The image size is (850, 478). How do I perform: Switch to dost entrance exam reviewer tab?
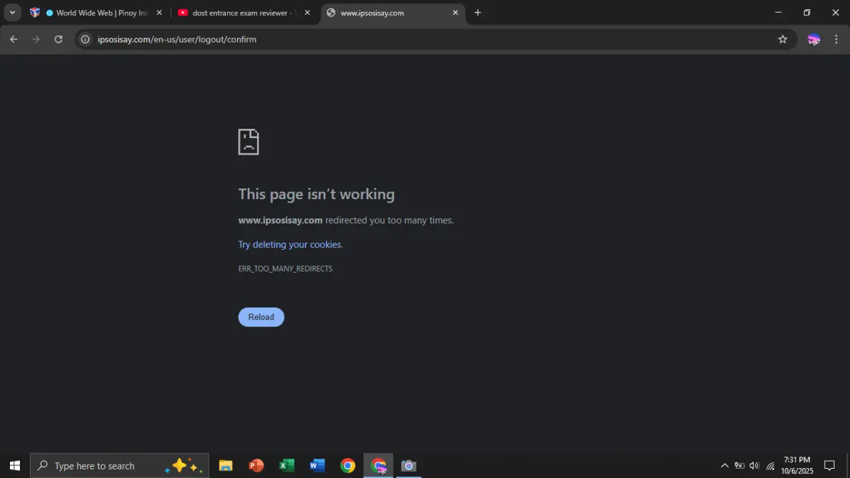244,13
